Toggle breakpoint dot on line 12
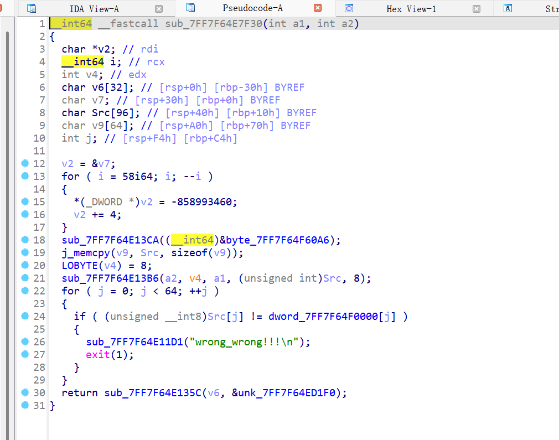Viewport: 559px width, 440px height. point(25,163)
